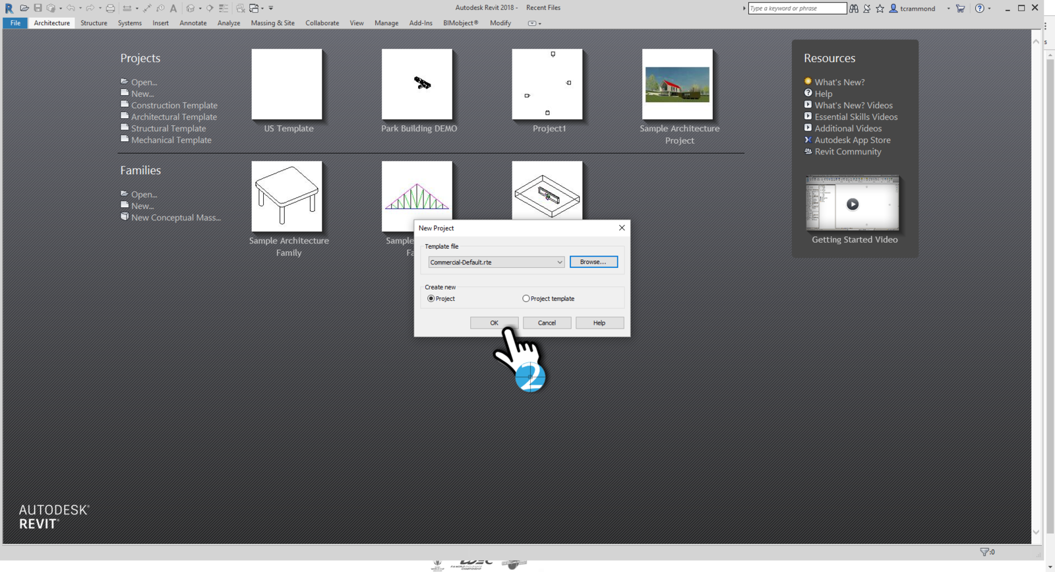Click the Project1 thumbnail
This screenshot has height=572, width=1055.
[547, 84]
